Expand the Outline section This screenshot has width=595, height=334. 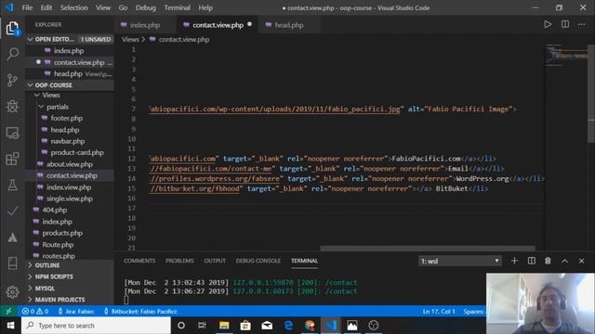click(70, 265)
